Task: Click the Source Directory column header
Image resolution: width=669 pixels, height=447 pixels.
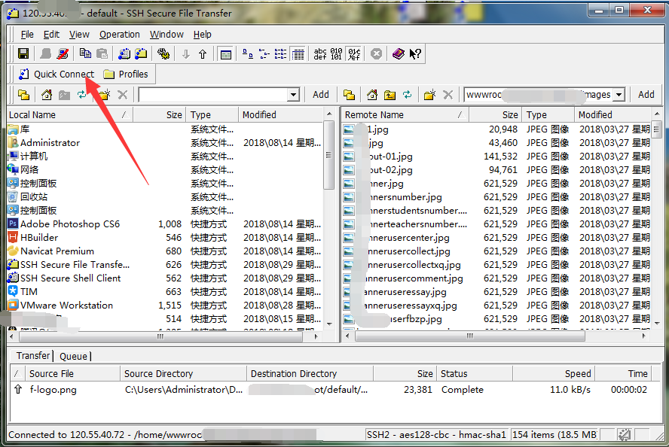Action: point(184,374)
